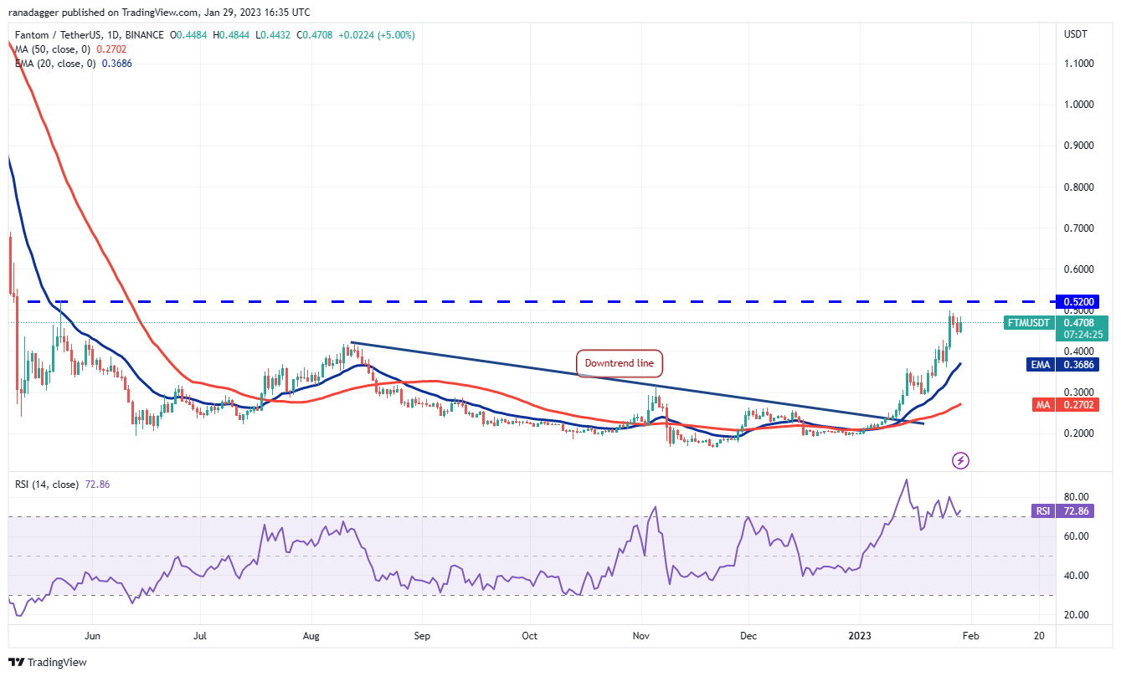The image size is (1121, 677).
Task: Click the purple lightning bolt icon
Action: coord(961,460)
